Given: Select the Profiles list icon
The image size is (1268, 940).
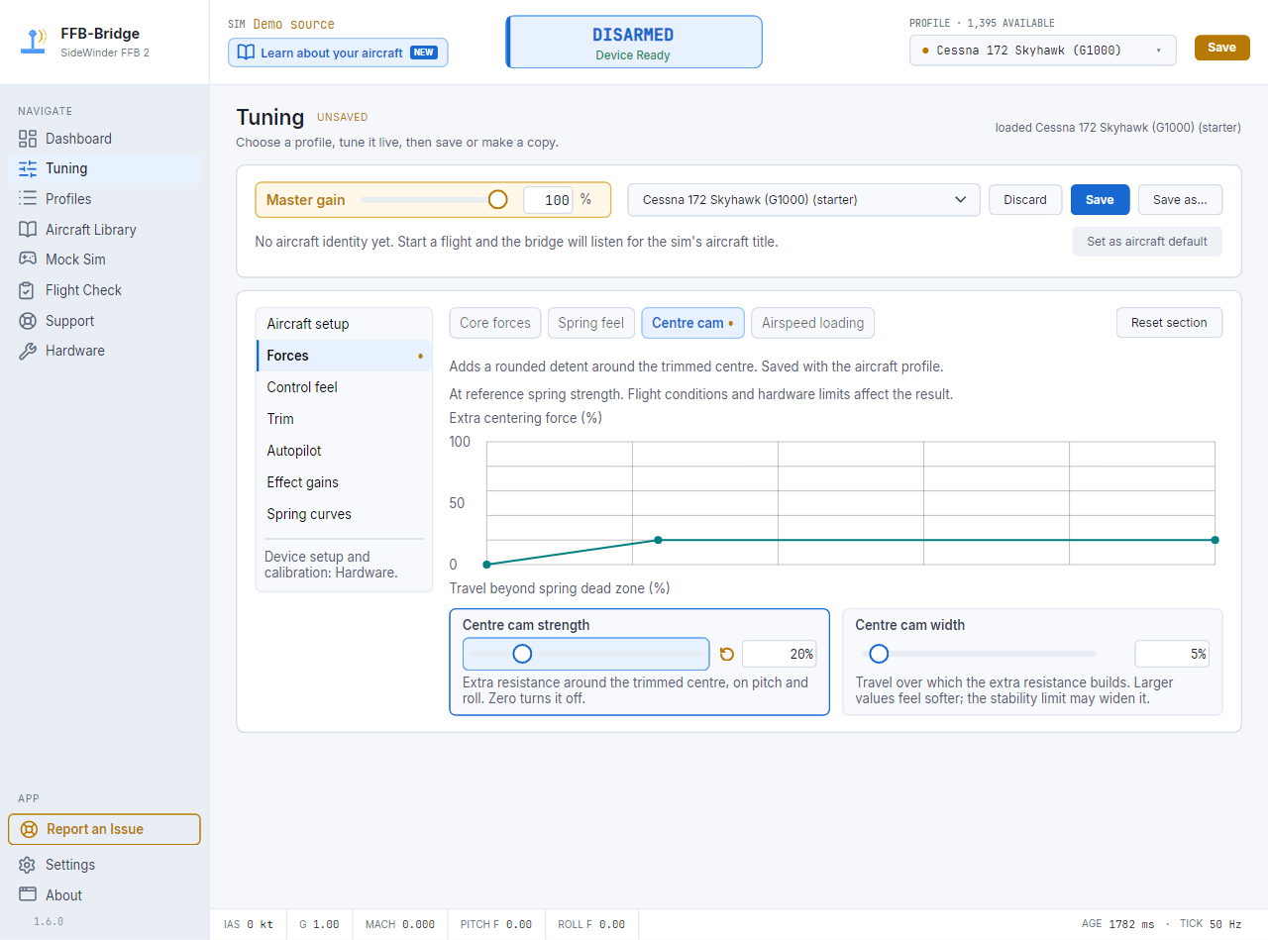Looking at the screenshot, I should pyautogui.click(x=28, y=199).
